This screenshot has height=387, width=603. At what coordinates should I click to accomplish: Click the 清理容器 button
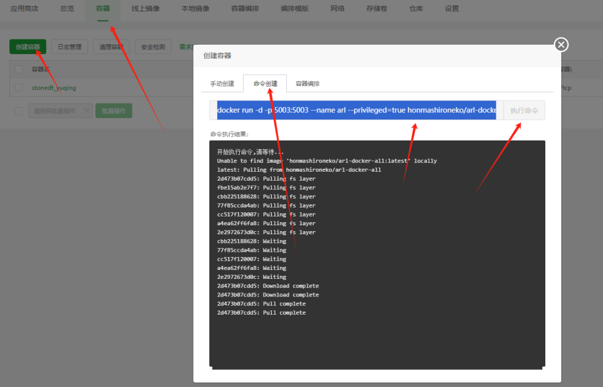(x=111, y=47)
